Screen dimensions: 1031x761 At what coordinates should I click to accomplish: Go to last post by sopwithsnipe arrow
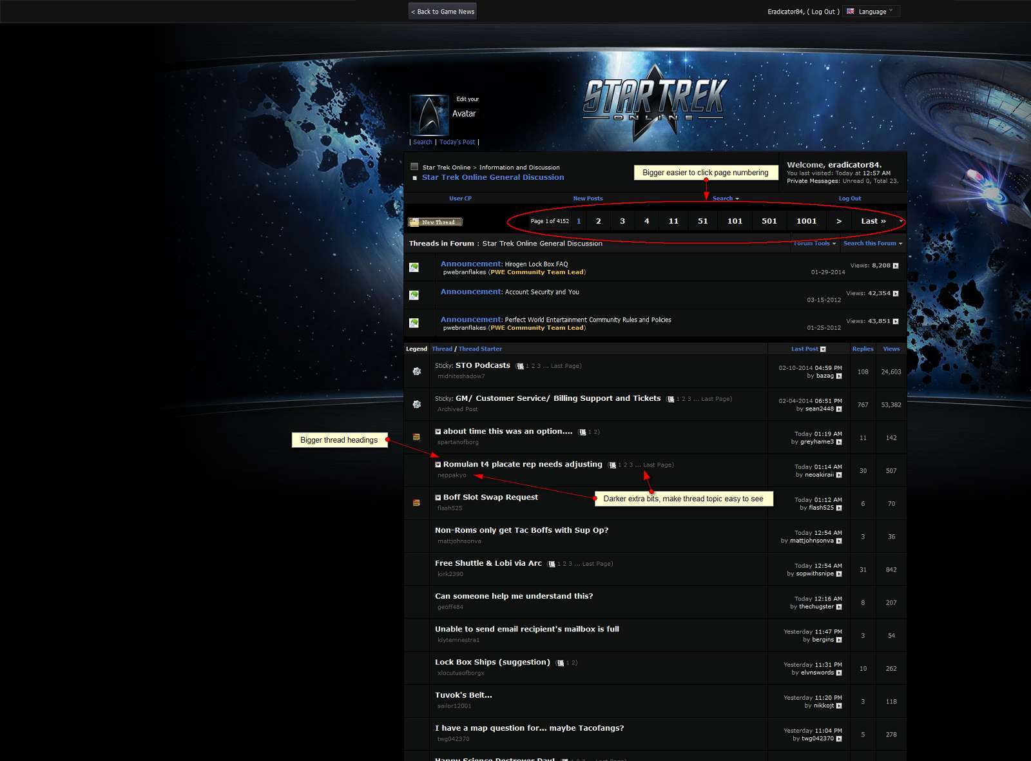[839, 574]
